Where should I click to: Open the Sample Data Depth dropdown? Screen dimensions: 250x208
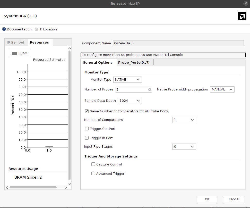click(130, 101)
